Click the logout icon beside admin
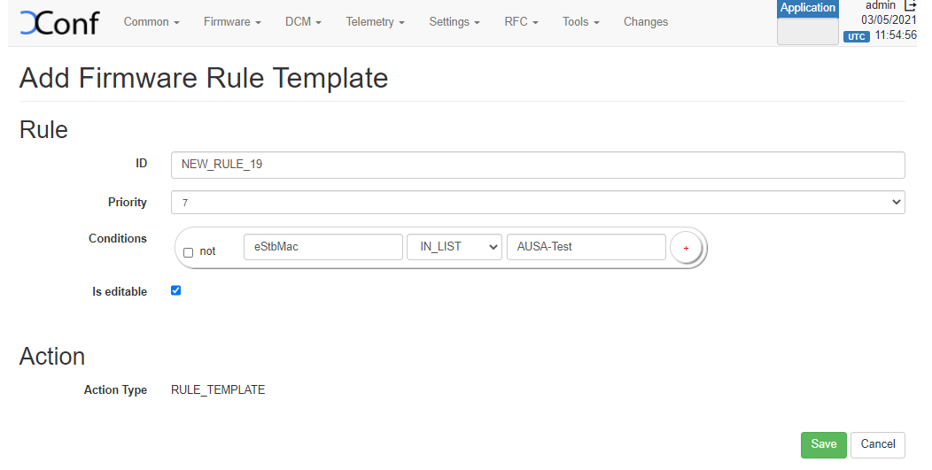This screenshot has height=470, width=932. (910, 5)
